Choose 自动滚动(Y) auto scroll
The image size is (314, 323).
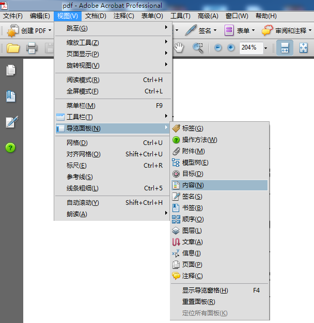pyautogui.click(x=113, y=203)
